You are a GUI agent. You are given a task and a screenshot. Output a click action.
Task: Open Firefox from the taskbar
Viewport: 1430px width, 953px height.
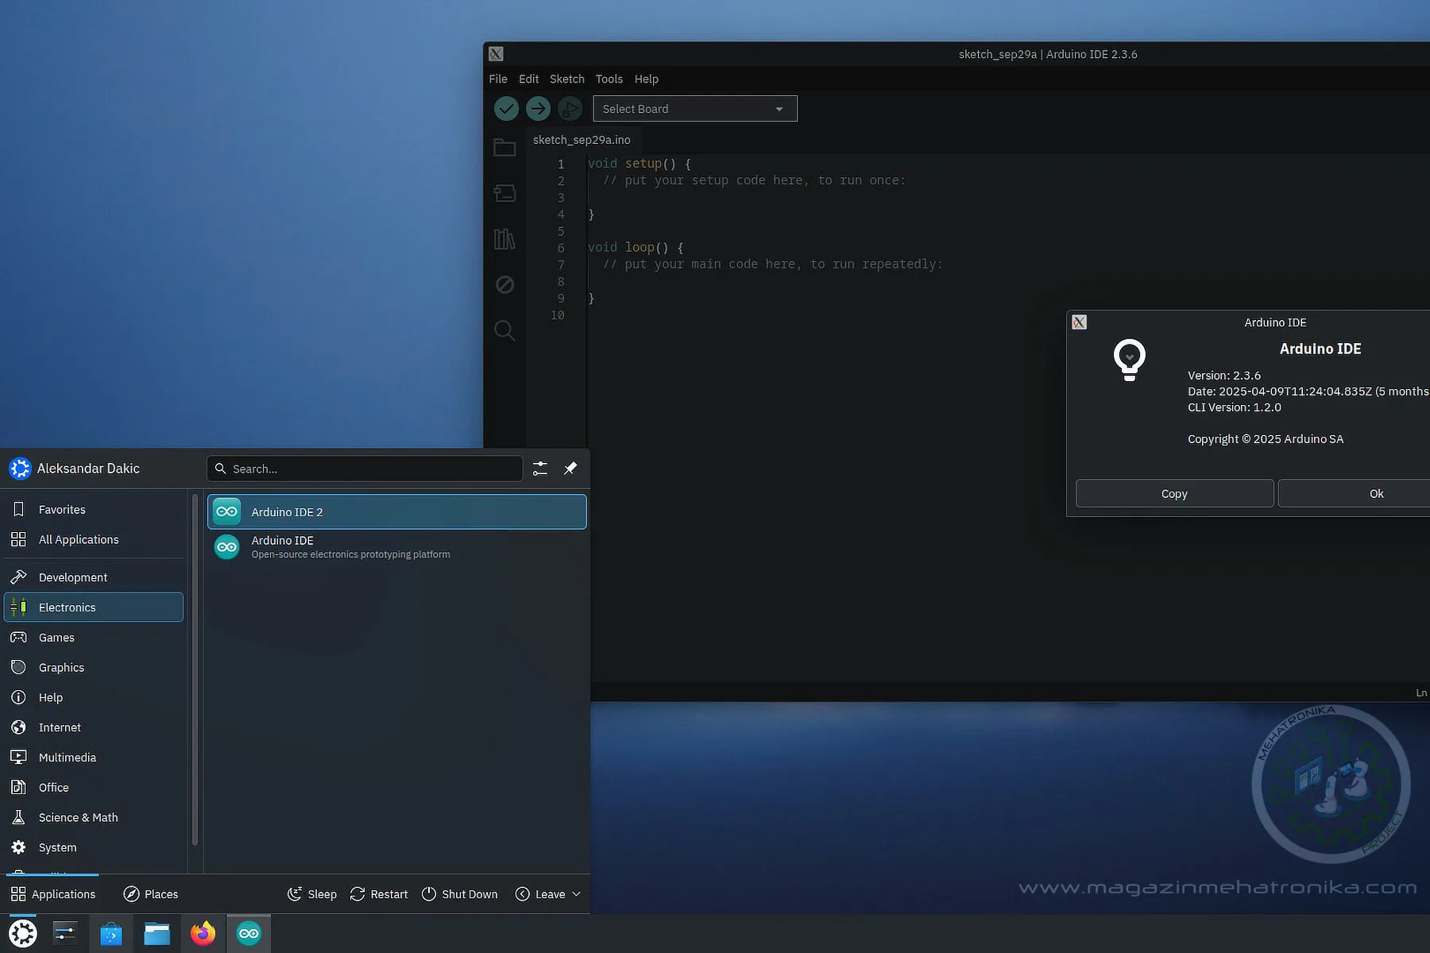[203, 934]
